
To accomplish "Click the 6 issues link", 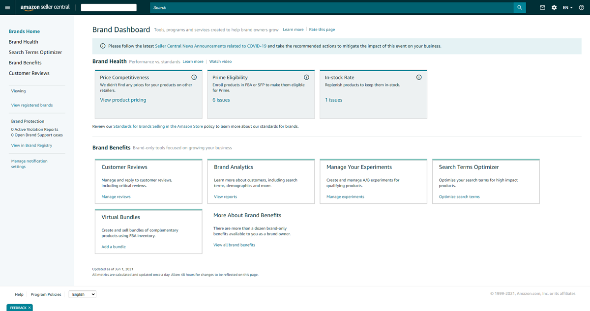I will [221, 100].
